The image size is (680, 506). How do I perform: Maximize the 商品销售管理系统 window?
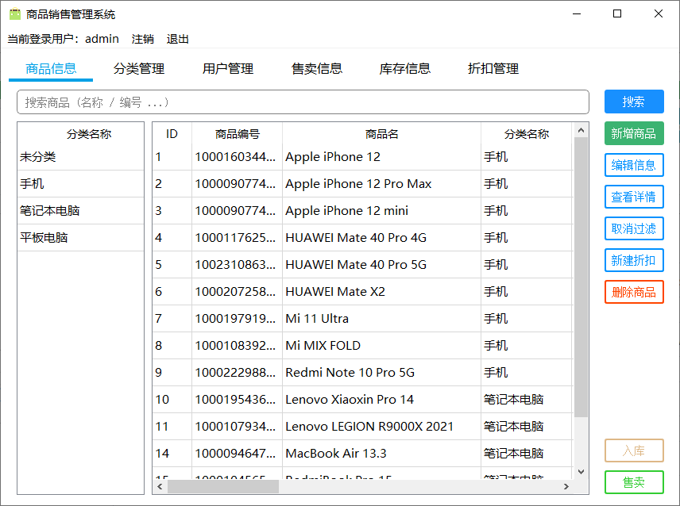coord(617,13)
